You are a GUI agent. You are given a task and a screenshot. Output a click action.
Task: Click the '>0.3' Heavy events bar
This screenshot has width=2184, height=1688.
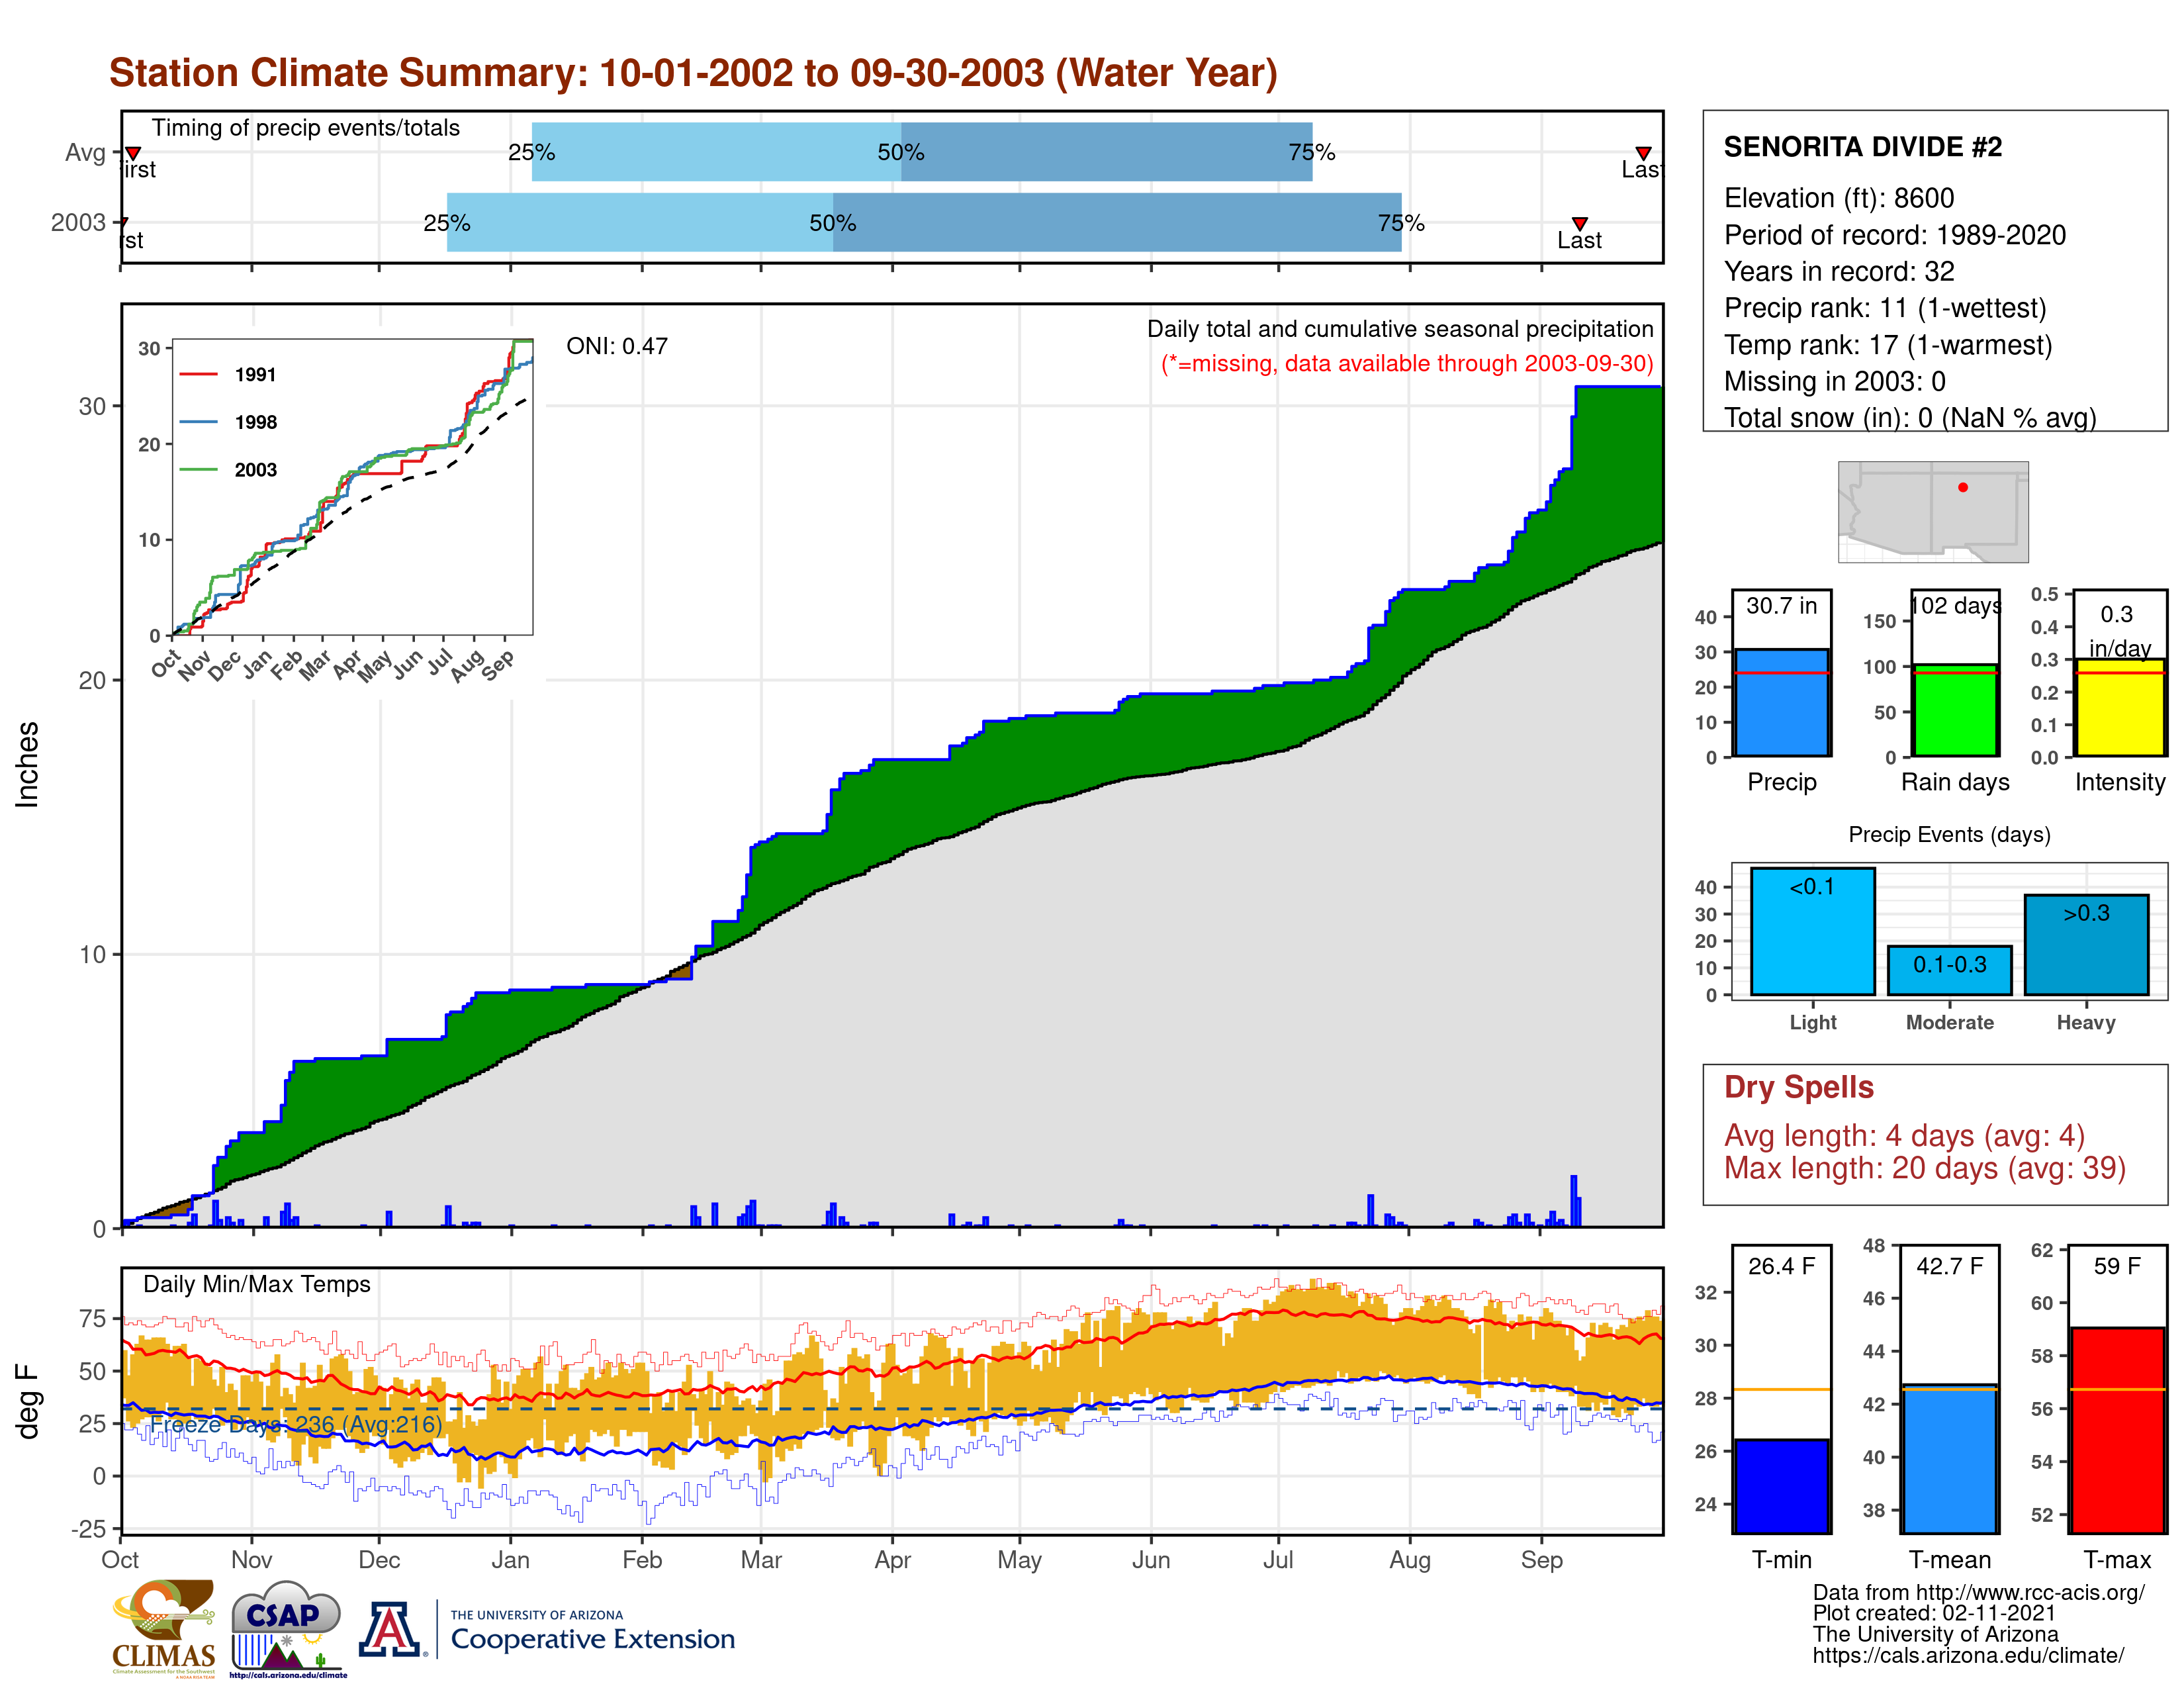tap(2086, 945)
